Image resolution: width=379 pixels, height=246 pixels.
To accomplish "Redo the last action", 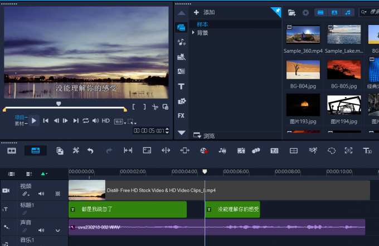I will point(109,151).
